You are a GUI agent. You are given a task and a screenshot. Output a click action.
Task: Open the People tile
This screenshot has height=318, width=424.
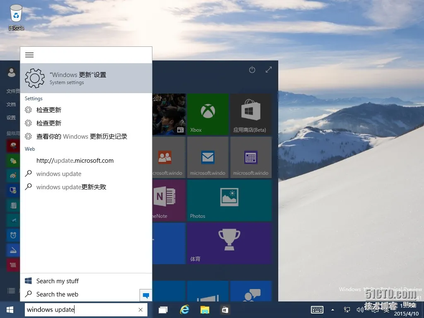point(169,157)
